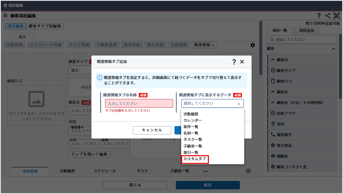Switch to the 項目追加 tab
Image resolution: width=343 pixels, height=194 pixels.
click(x=306, y=30)
